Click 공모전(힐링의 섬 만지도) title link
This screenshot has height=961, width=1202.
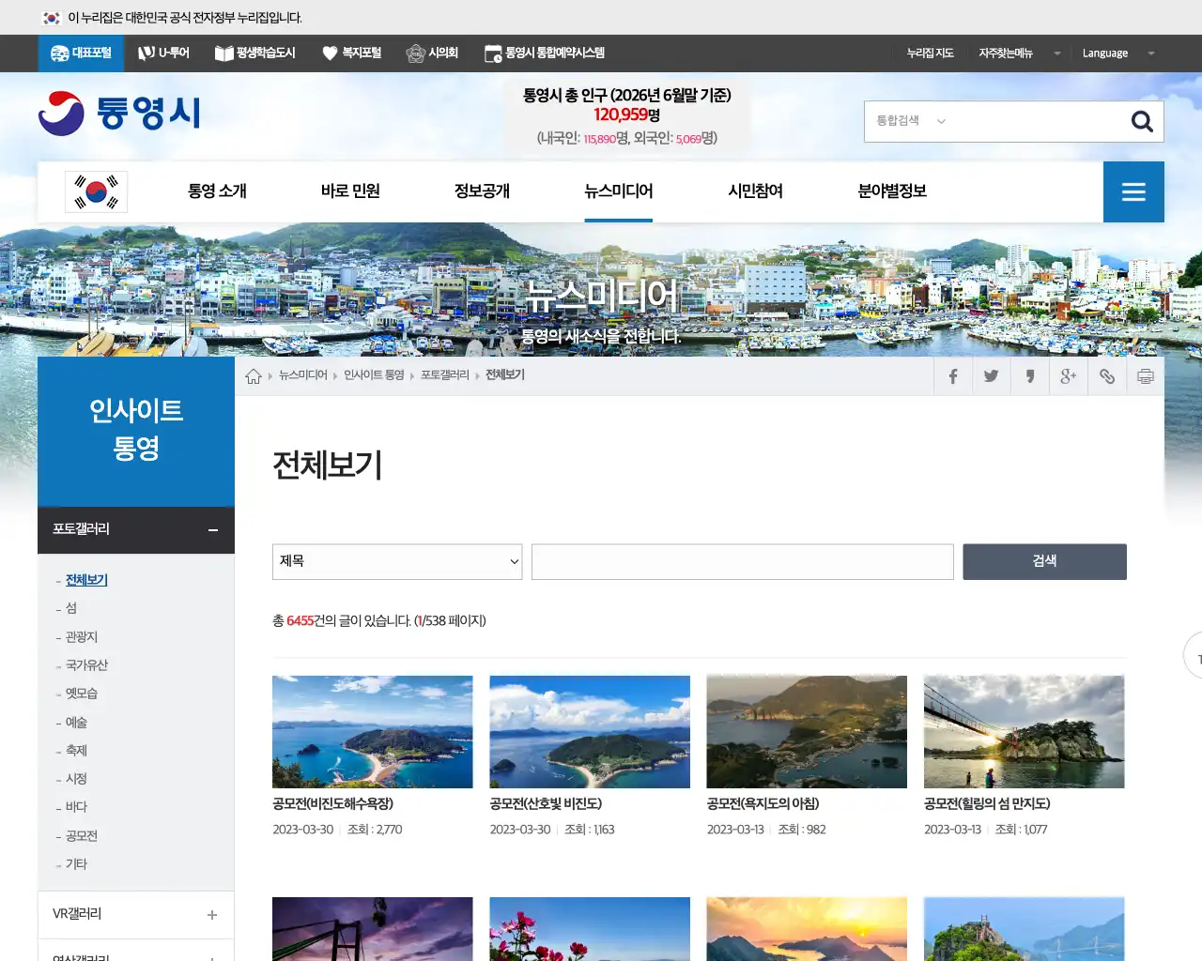pos(987,804)
